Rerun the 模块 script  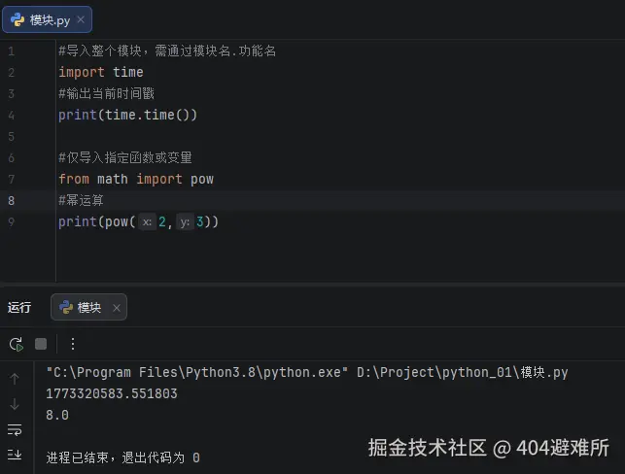pyautogui.click(x=17, y=344)
